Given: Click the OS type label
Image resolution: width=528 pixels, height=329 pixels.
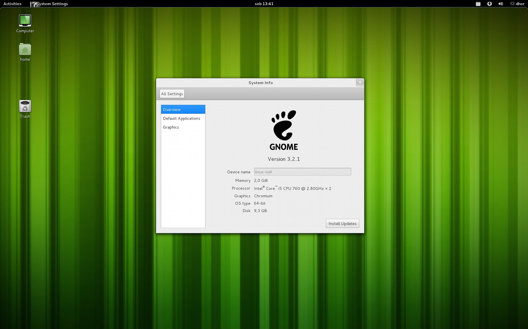Looking at the screenshot, I should 243,203.
